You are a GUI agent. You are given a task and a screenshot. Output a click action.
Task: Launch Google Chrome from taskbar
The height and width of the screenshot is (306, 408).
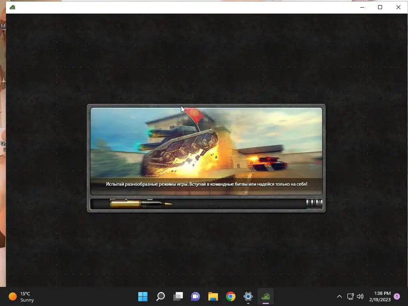click(x=231, y=296)
